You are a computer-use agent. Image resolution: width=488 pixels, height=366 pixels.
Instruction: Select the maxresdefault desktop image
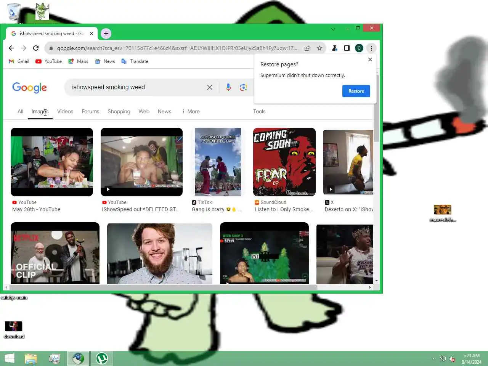click(x=443, y=213)
